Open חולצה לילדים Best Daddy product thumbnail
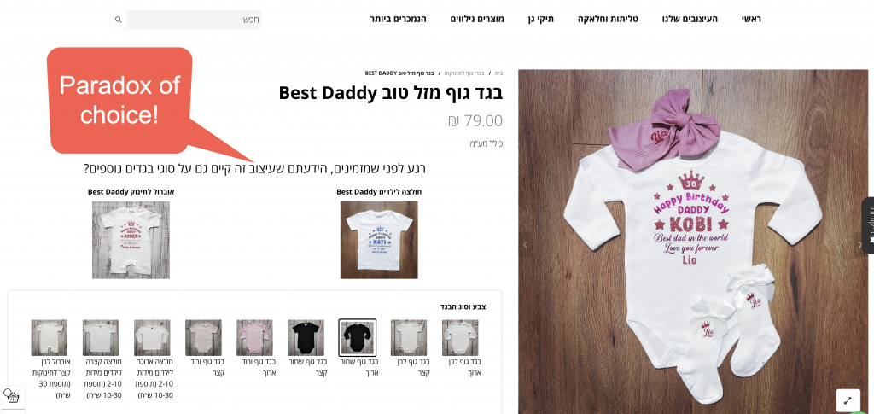The image size is (874, 414). (x=379, y=240)
